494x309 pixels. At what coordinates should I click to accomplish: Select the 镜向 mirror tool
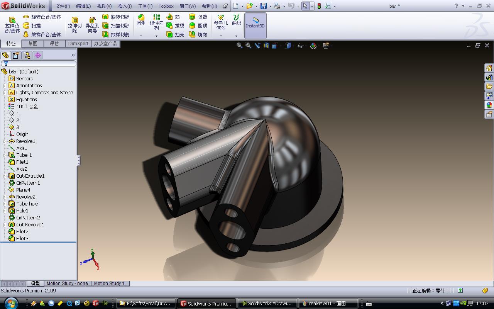pyautogui.click(x=198, y=34)
